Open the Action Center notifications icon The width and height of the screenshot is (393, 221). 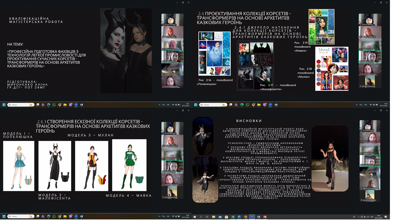click(x=386, y=217)
